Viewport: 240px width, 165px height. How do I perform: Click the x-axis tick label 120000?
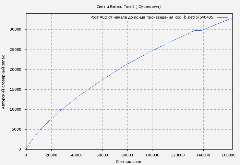click(x=178, y=155)
